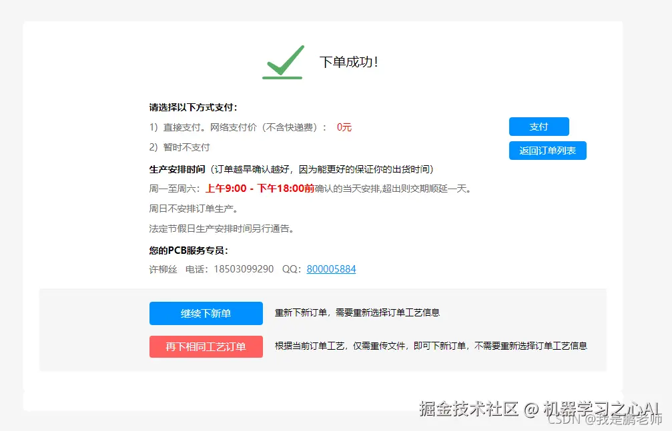Click the 支付 payment button
The width and height of the screenshot is (672, 431).
click(539, 127)
